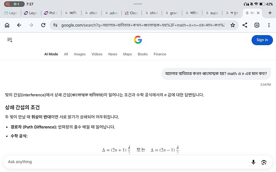Switch to the Class tab
Screen dimensions: 276x172
pyautogui.click(x=132, y=13)
